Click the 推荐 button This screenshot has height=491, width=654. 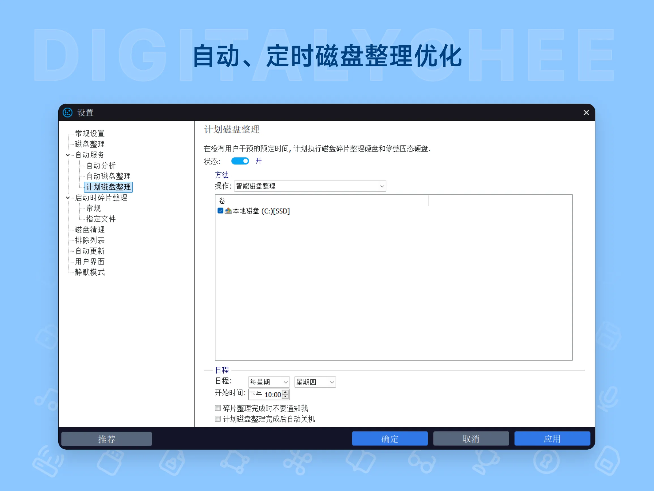click(x=106, y=439)
